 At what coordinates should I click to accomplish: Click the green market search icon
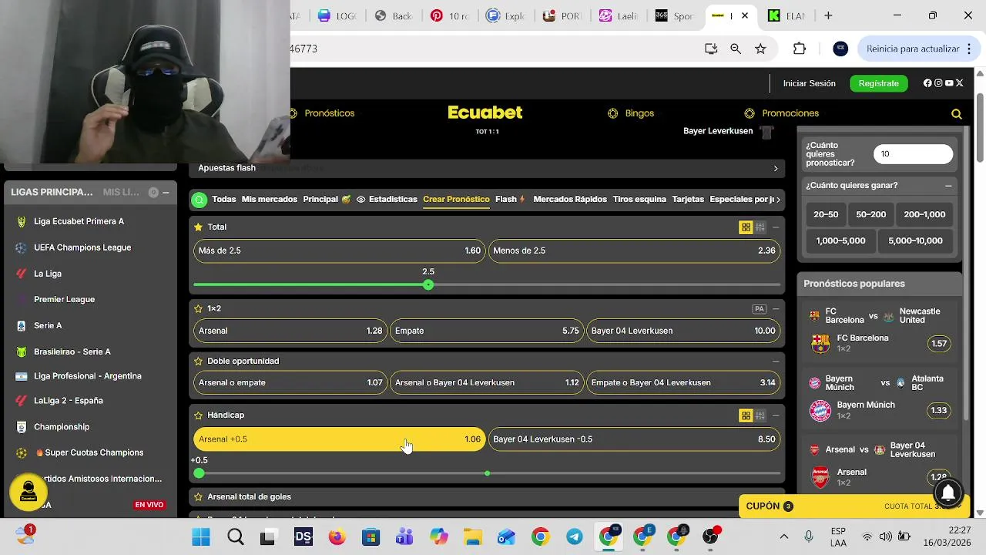click(200, 200)
